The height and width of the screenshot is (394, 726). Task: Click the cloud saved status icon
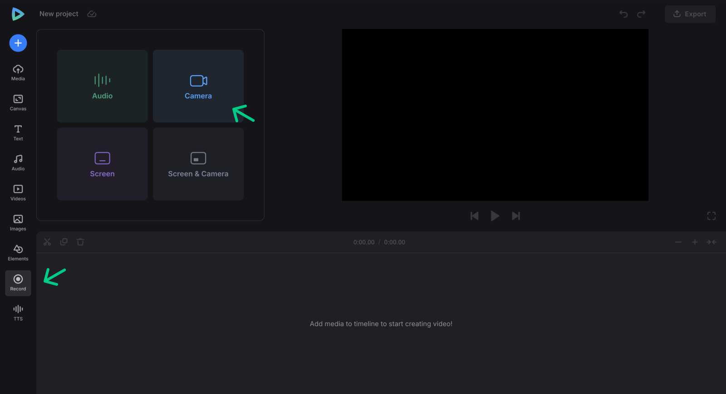[92, 14]
